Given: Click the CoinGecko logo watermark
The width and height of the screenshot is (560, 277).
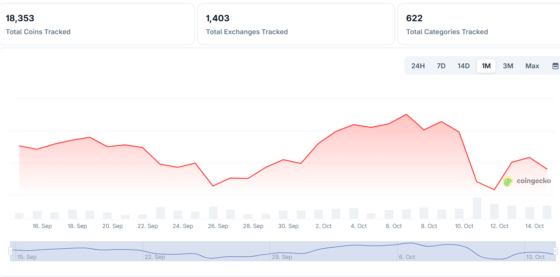Looking at the screenshot, I should point(527,181).
